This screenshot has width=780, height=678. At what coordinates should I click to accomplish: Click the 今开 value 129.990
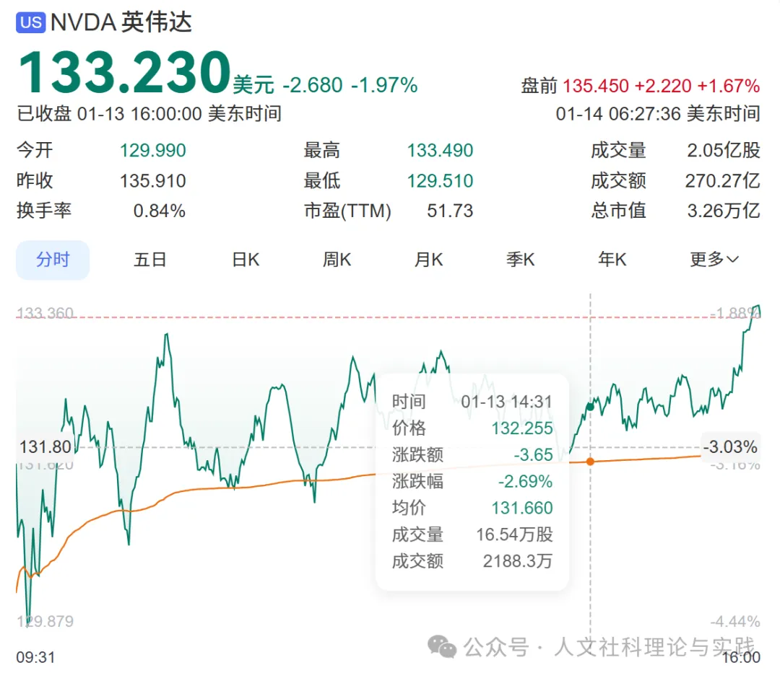point(152,151)
